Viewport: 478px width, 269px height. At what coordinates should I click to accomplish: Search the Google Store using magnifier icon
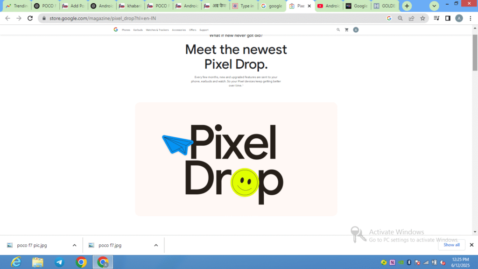click(338, 30)
